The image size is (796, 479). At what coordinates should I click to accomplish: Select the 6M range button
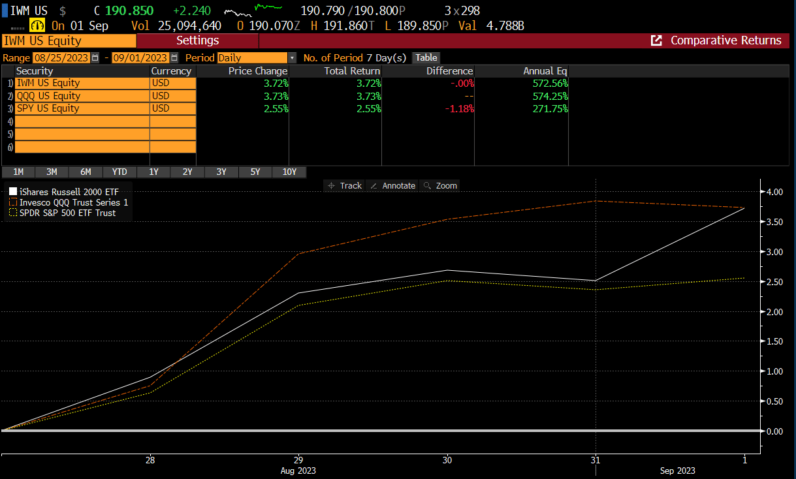(86, 172)
